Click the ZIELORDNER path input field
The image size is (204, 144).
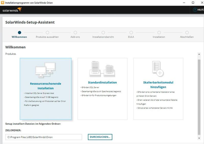click(x=44, y=137)
